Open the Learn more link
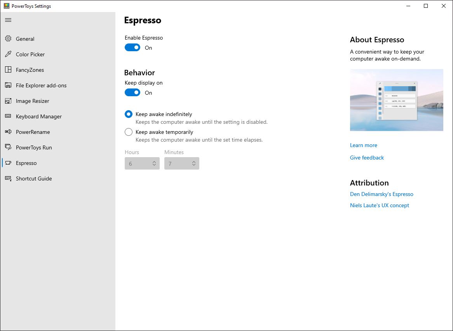Viewport: 453px width, 331px height. pyautogui.click(x=363, y=145)
